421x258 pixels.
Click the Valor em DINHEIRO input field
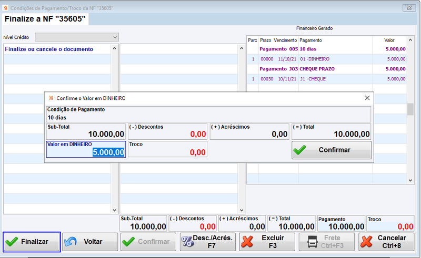click(x=86, y=149)
